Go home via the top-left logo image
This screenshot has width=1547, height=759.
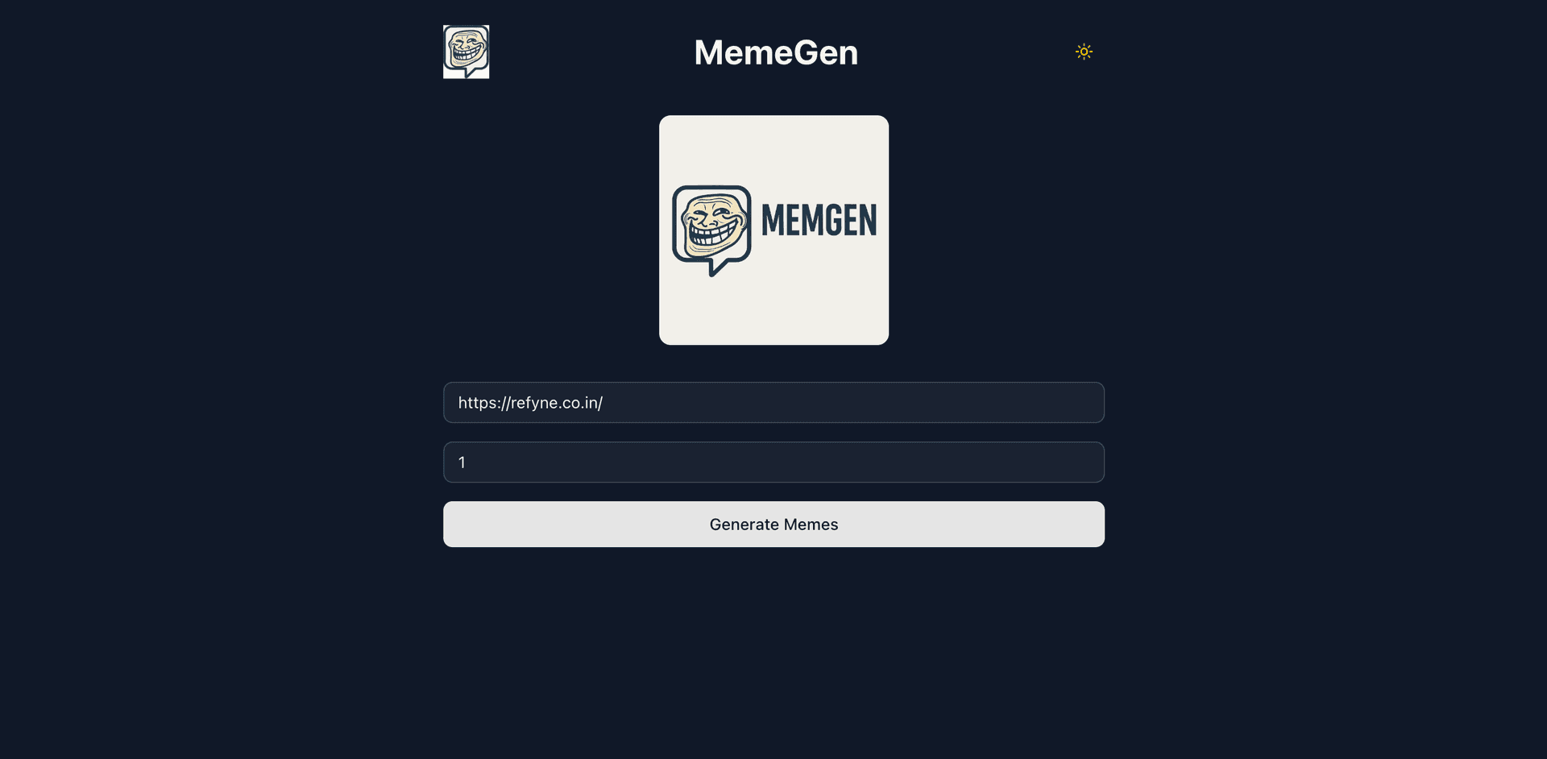point(466,52)
